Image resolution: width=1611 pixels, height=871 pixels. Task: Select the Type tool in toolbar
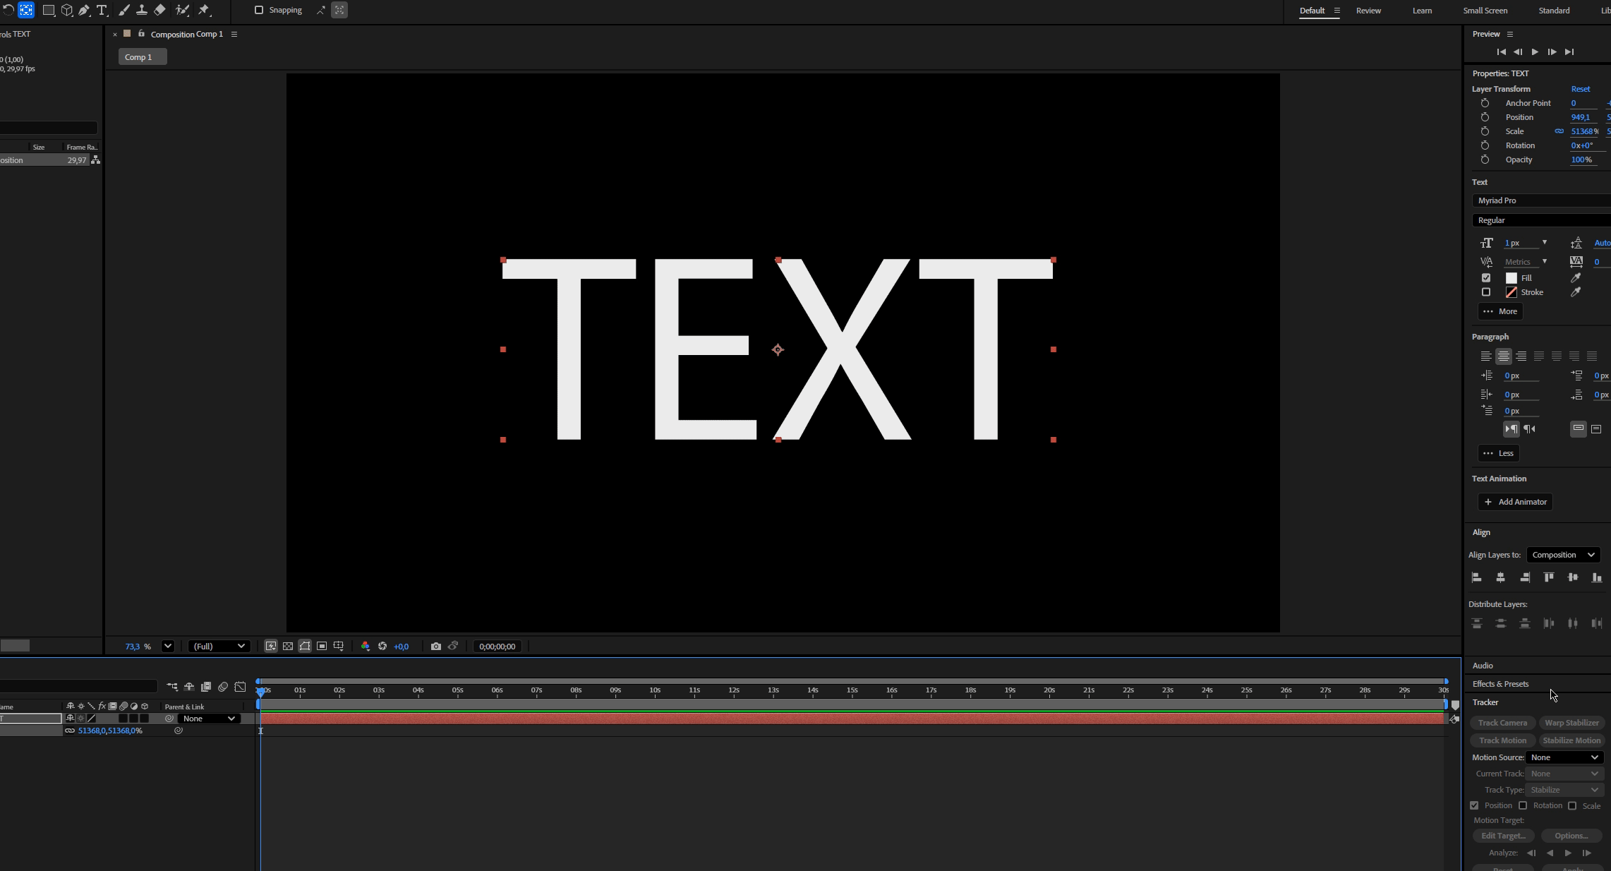click(x=102, y=10)
